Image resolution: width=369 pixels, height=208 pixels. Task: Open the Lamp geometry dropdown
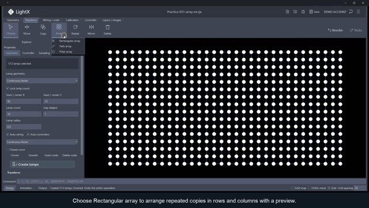point(42,81)
